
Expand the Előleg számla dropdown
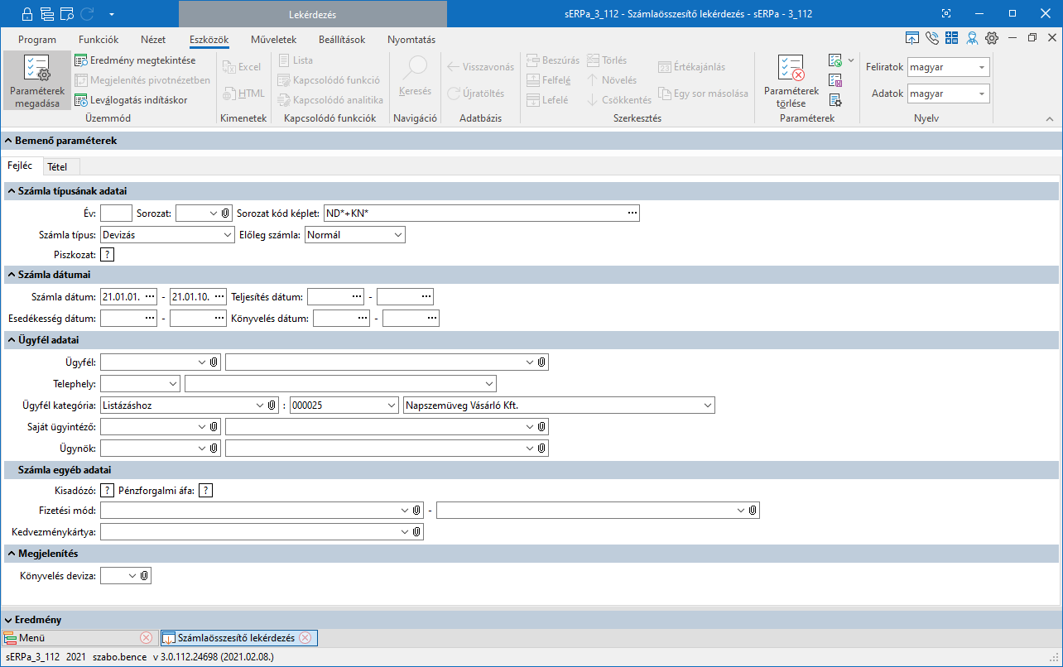398,235
